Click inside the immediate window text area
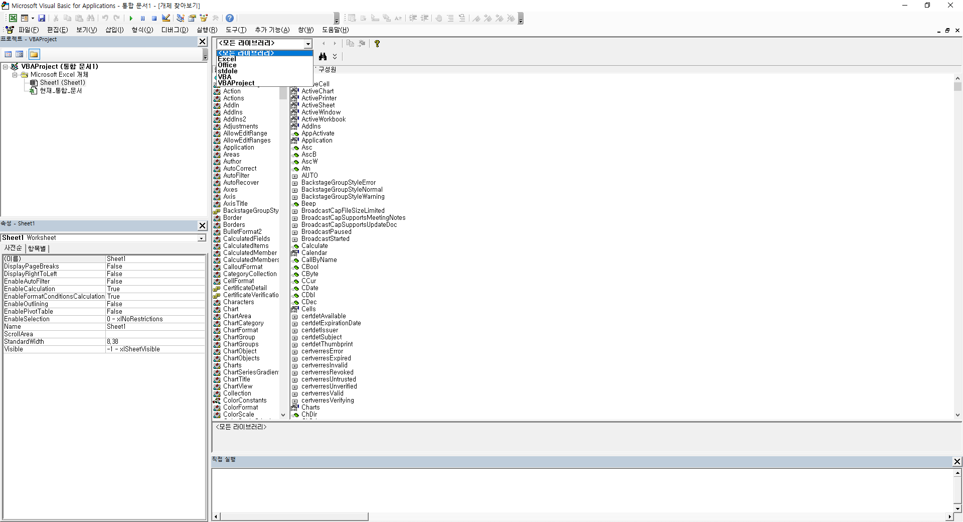963x522 pixels. (x=582, y=490)
